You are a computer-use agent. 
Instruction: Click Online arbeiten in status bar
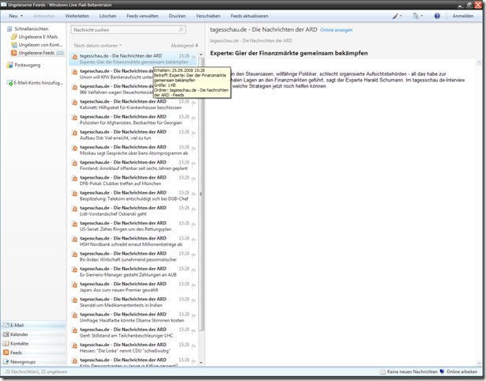459,372
